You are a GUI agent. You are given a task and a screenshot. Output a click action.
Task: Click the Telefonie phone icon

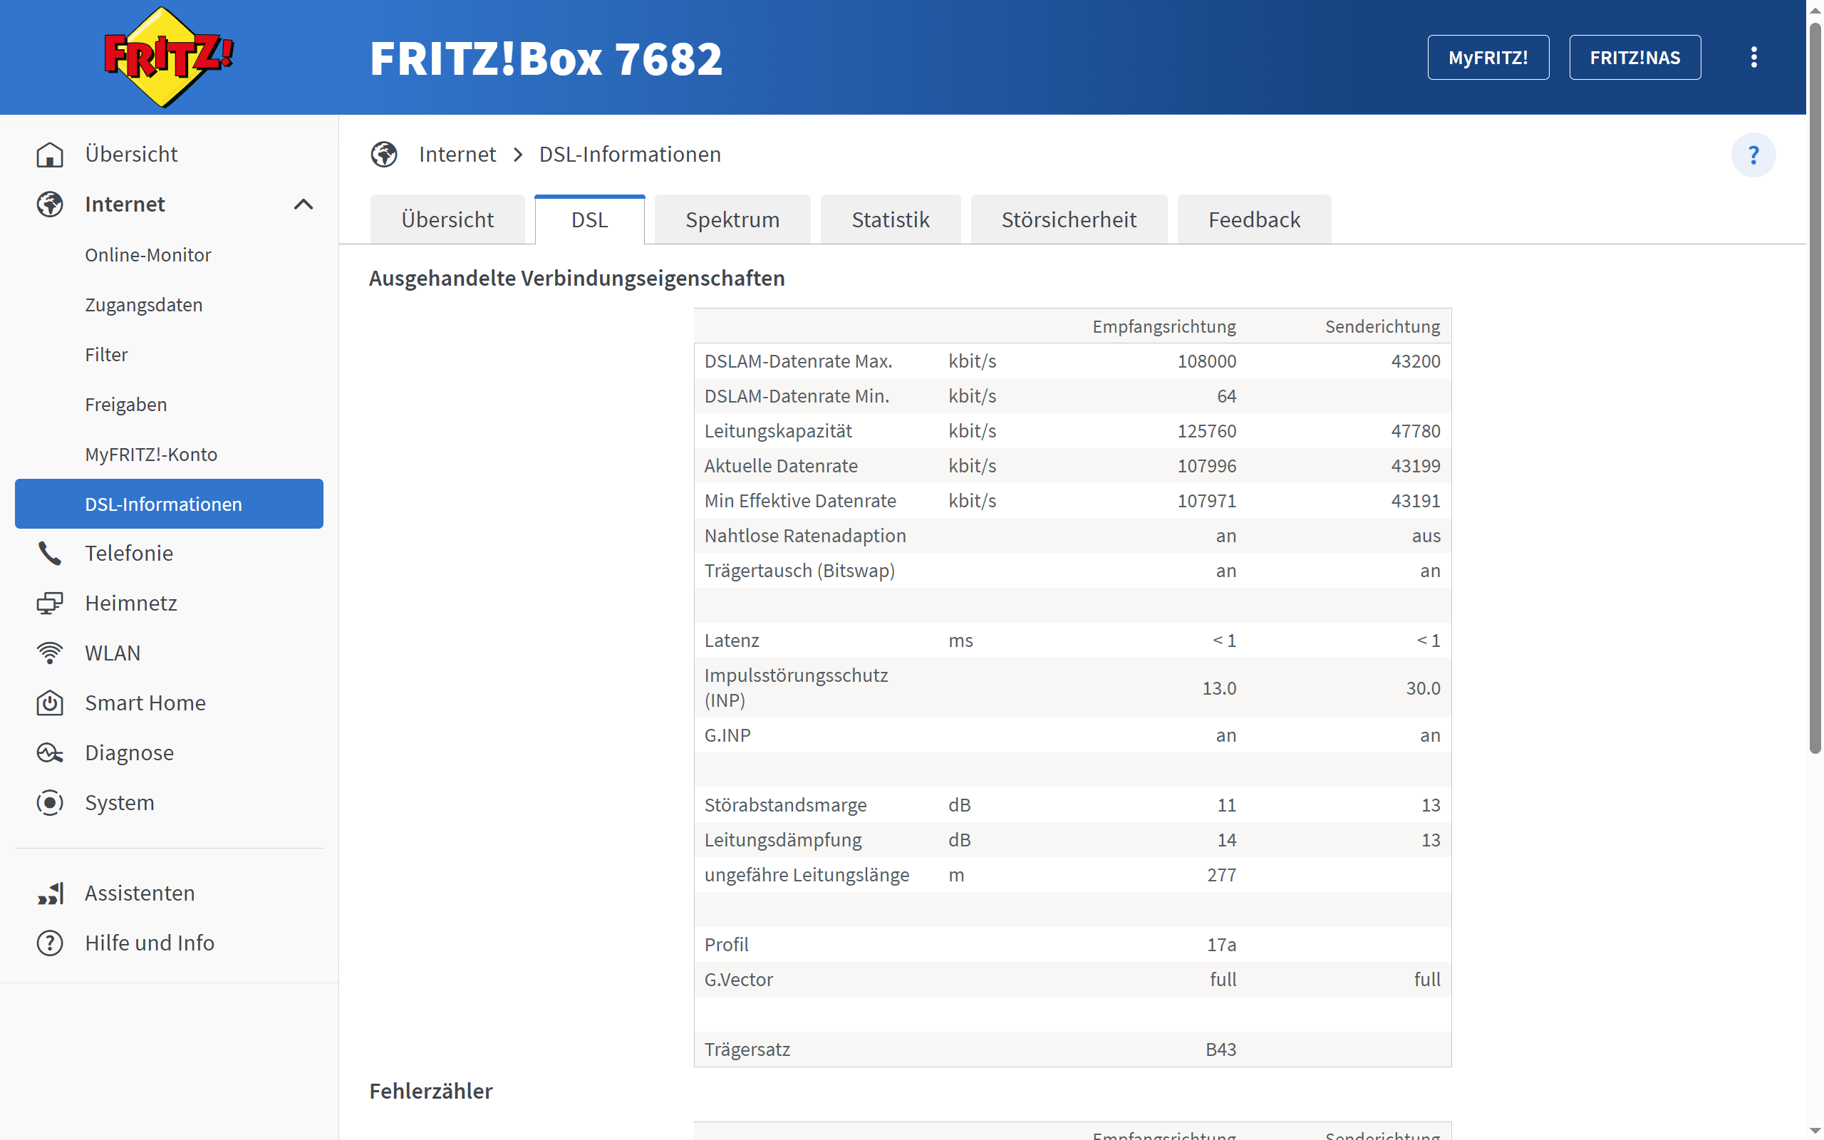point(50,554)
